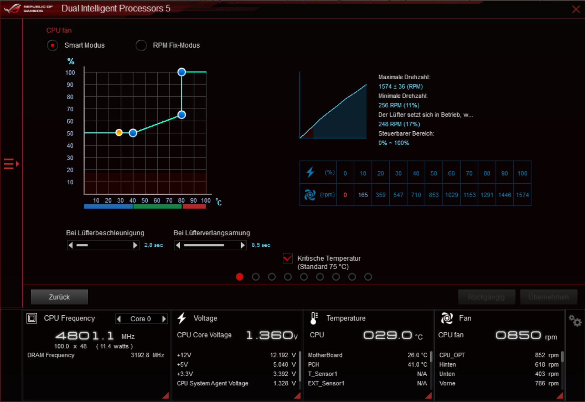The height and width of the screenshot is (402, 585).
Task: Expand the Voltage panel corner triangle
Action: click(297, 395)
